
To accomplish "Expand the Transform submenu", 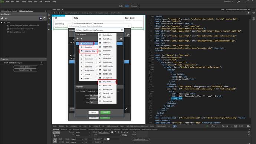I will pyautogui.click(x=89, y=67).
